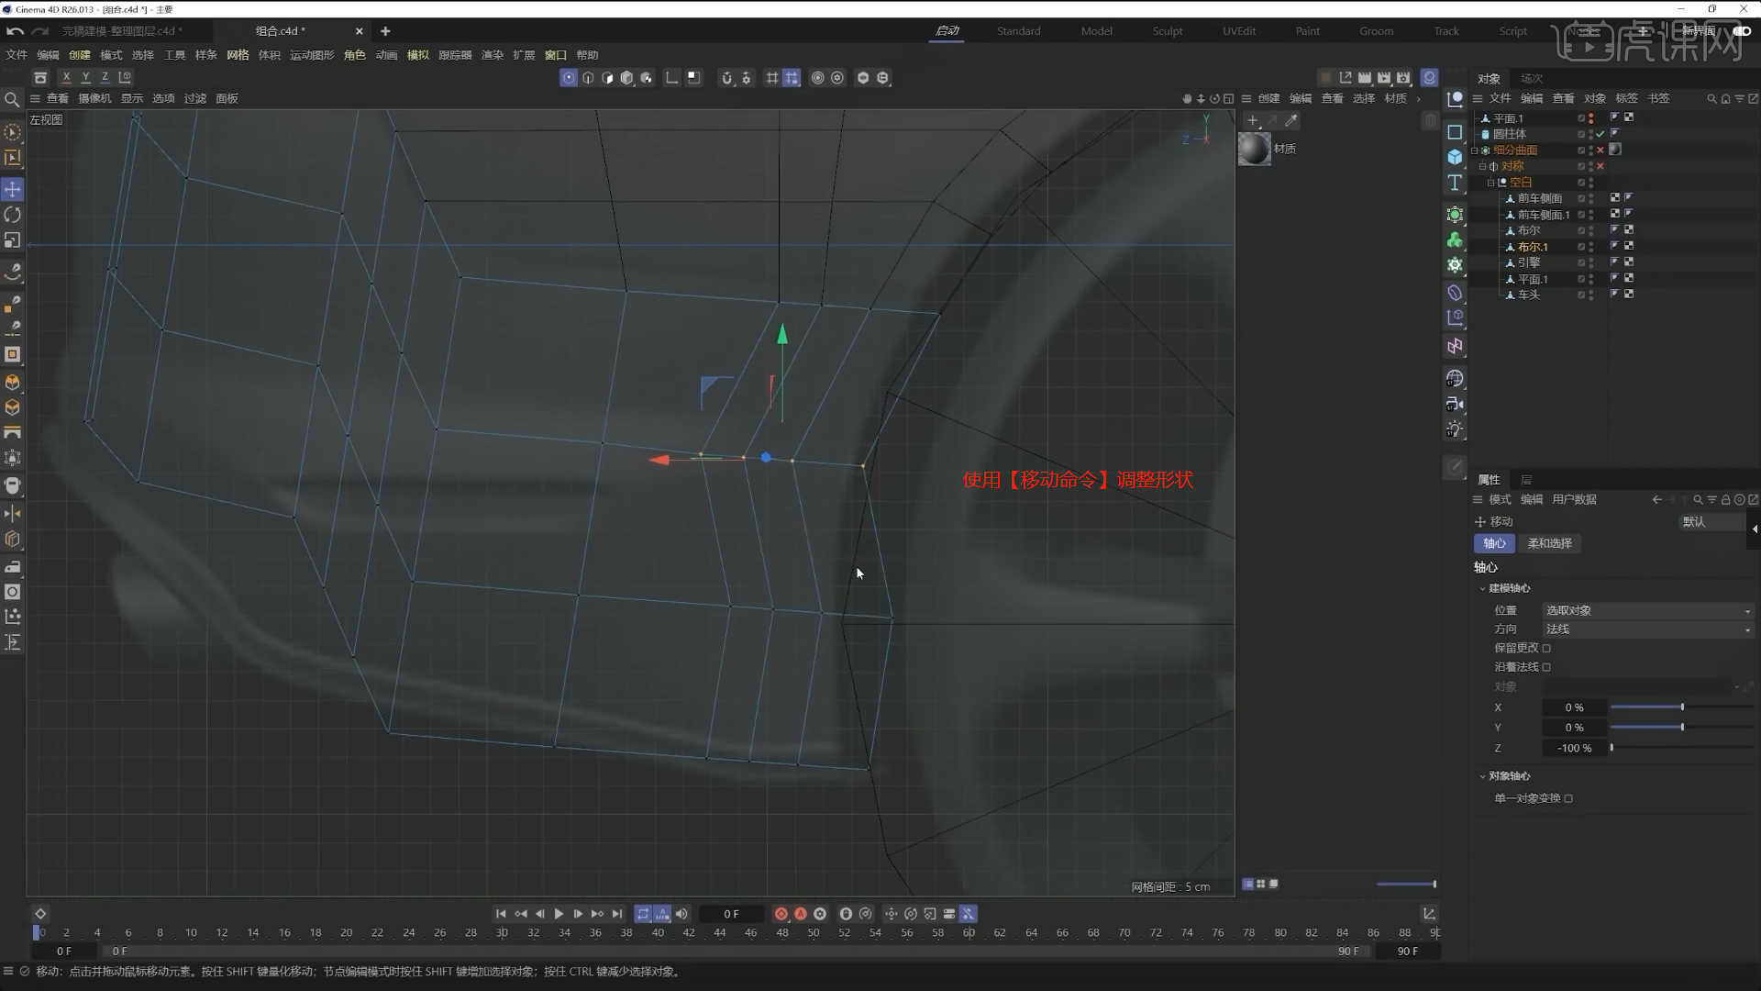Toggle the Y axis lock icon

point(85,78)
